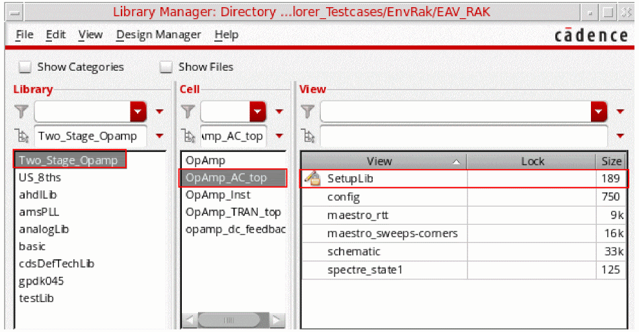Viewport: 639px width, 332px height.
Task: Select the Two_Stage_Opamp library
Action: pos(69,160)
